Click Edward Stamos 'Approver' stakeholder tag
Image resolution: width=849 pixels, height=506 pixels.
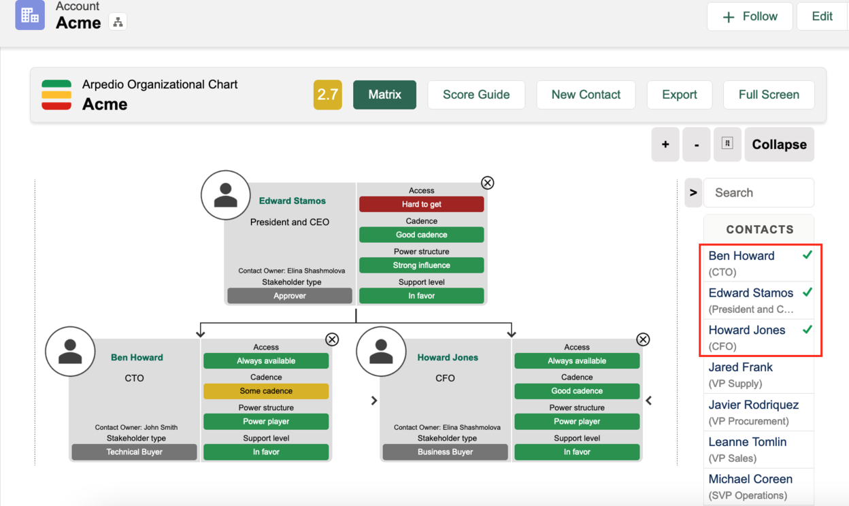290,296
